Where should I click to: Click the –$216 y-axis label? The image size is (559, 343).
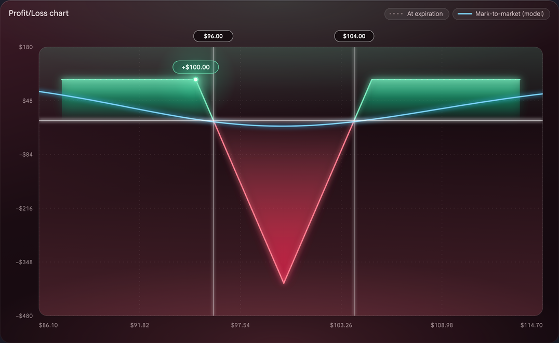pyautogui.click(x=24, y=209)
